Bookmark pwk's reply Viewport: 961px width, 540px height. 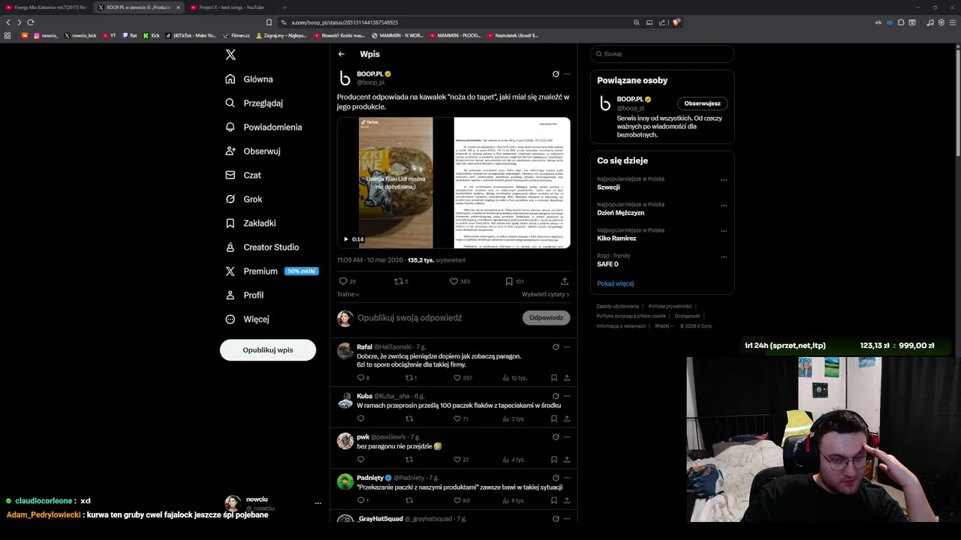(x=554, y=459)
